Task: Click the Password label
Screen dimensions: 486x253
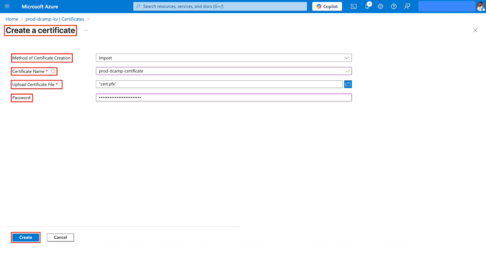Action: 22,98
